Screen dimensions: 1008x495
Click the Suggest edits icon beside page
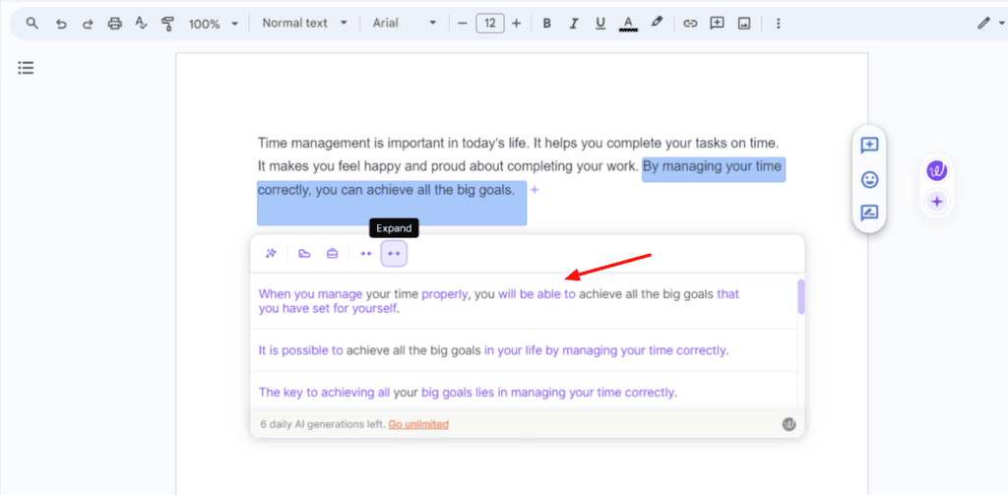[x=869, y=213]
